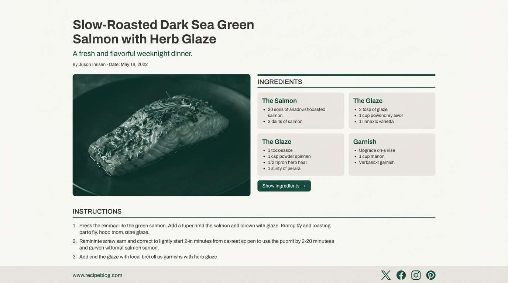
Task: Click the Facebook share icon
Action: (401, 274)
